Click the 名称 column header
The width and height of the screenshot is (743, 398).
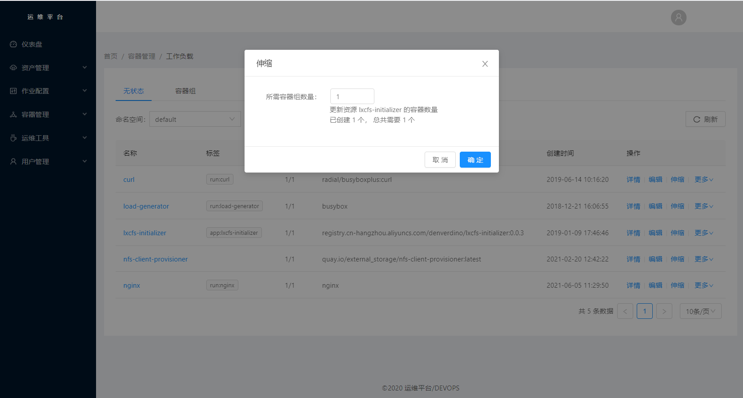pyautogui.click(x=130, y=153)
